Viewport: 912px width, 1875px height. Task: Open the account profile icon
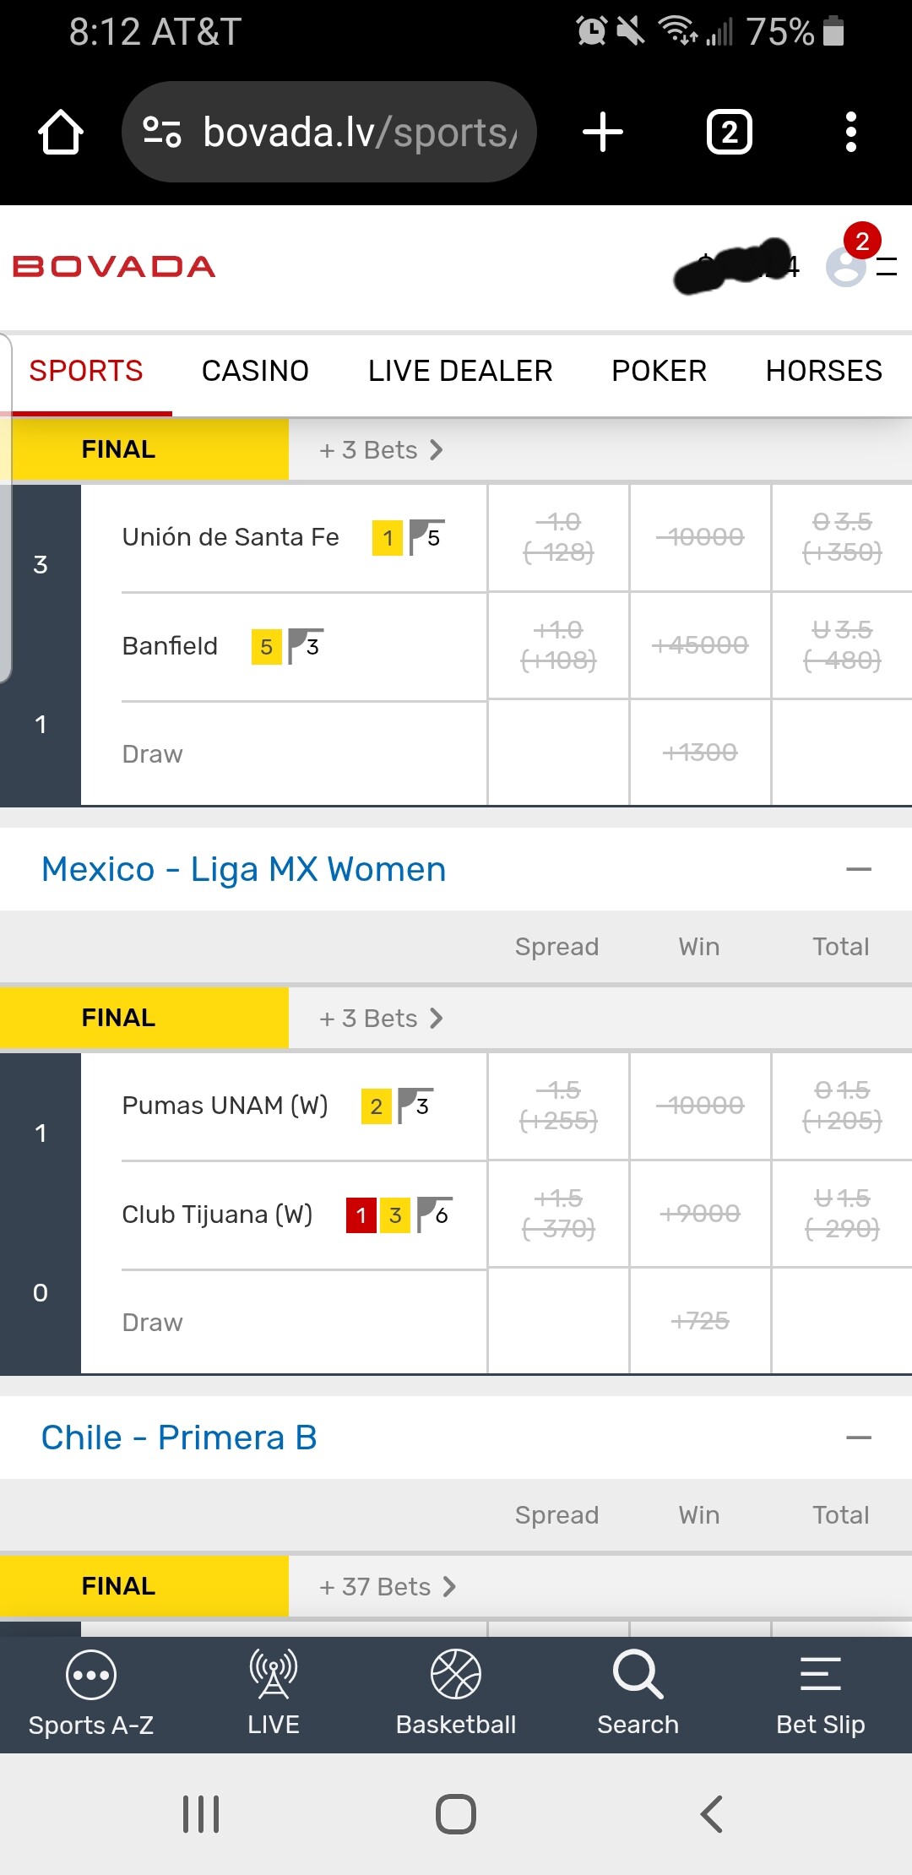[846, 268]
